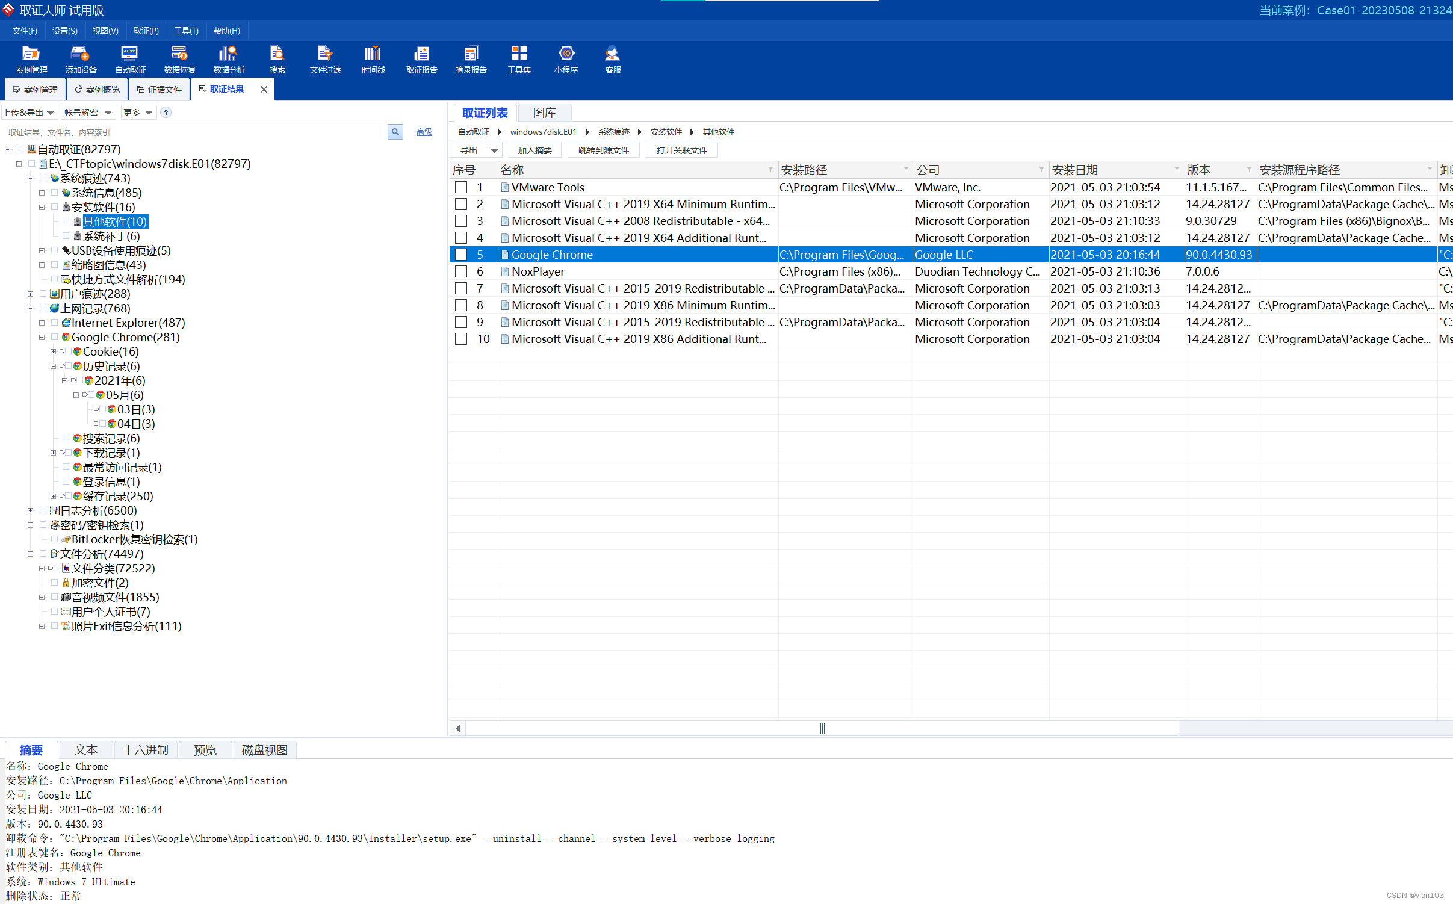This screenshot has width=1453, height=904.
Task: Tick the 系统痕迹(743) checkbox
Action: tap(43, 178)
